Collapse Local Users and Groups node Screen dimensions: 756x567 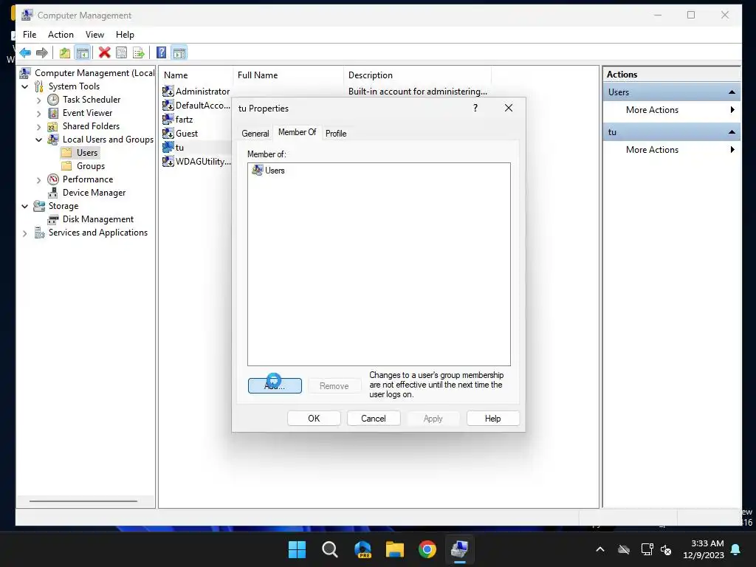click(39, 140)
